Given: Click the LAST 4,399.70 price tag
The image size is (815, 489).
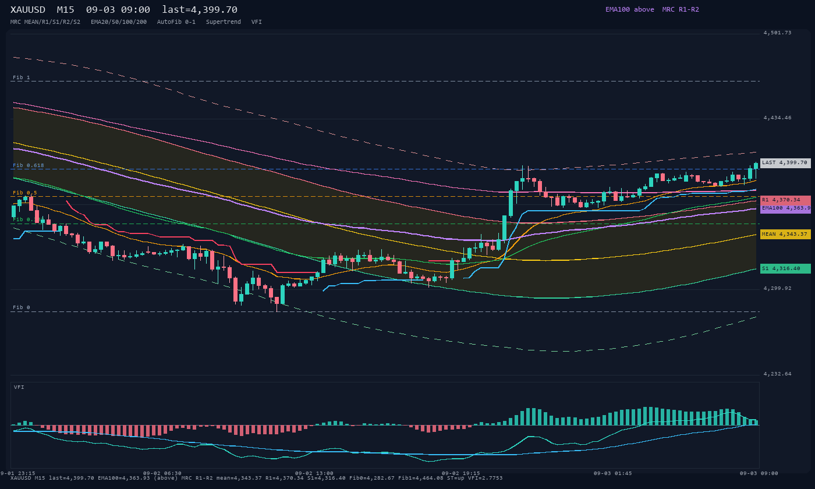Looking at the screenshot, I should (785, 163).
